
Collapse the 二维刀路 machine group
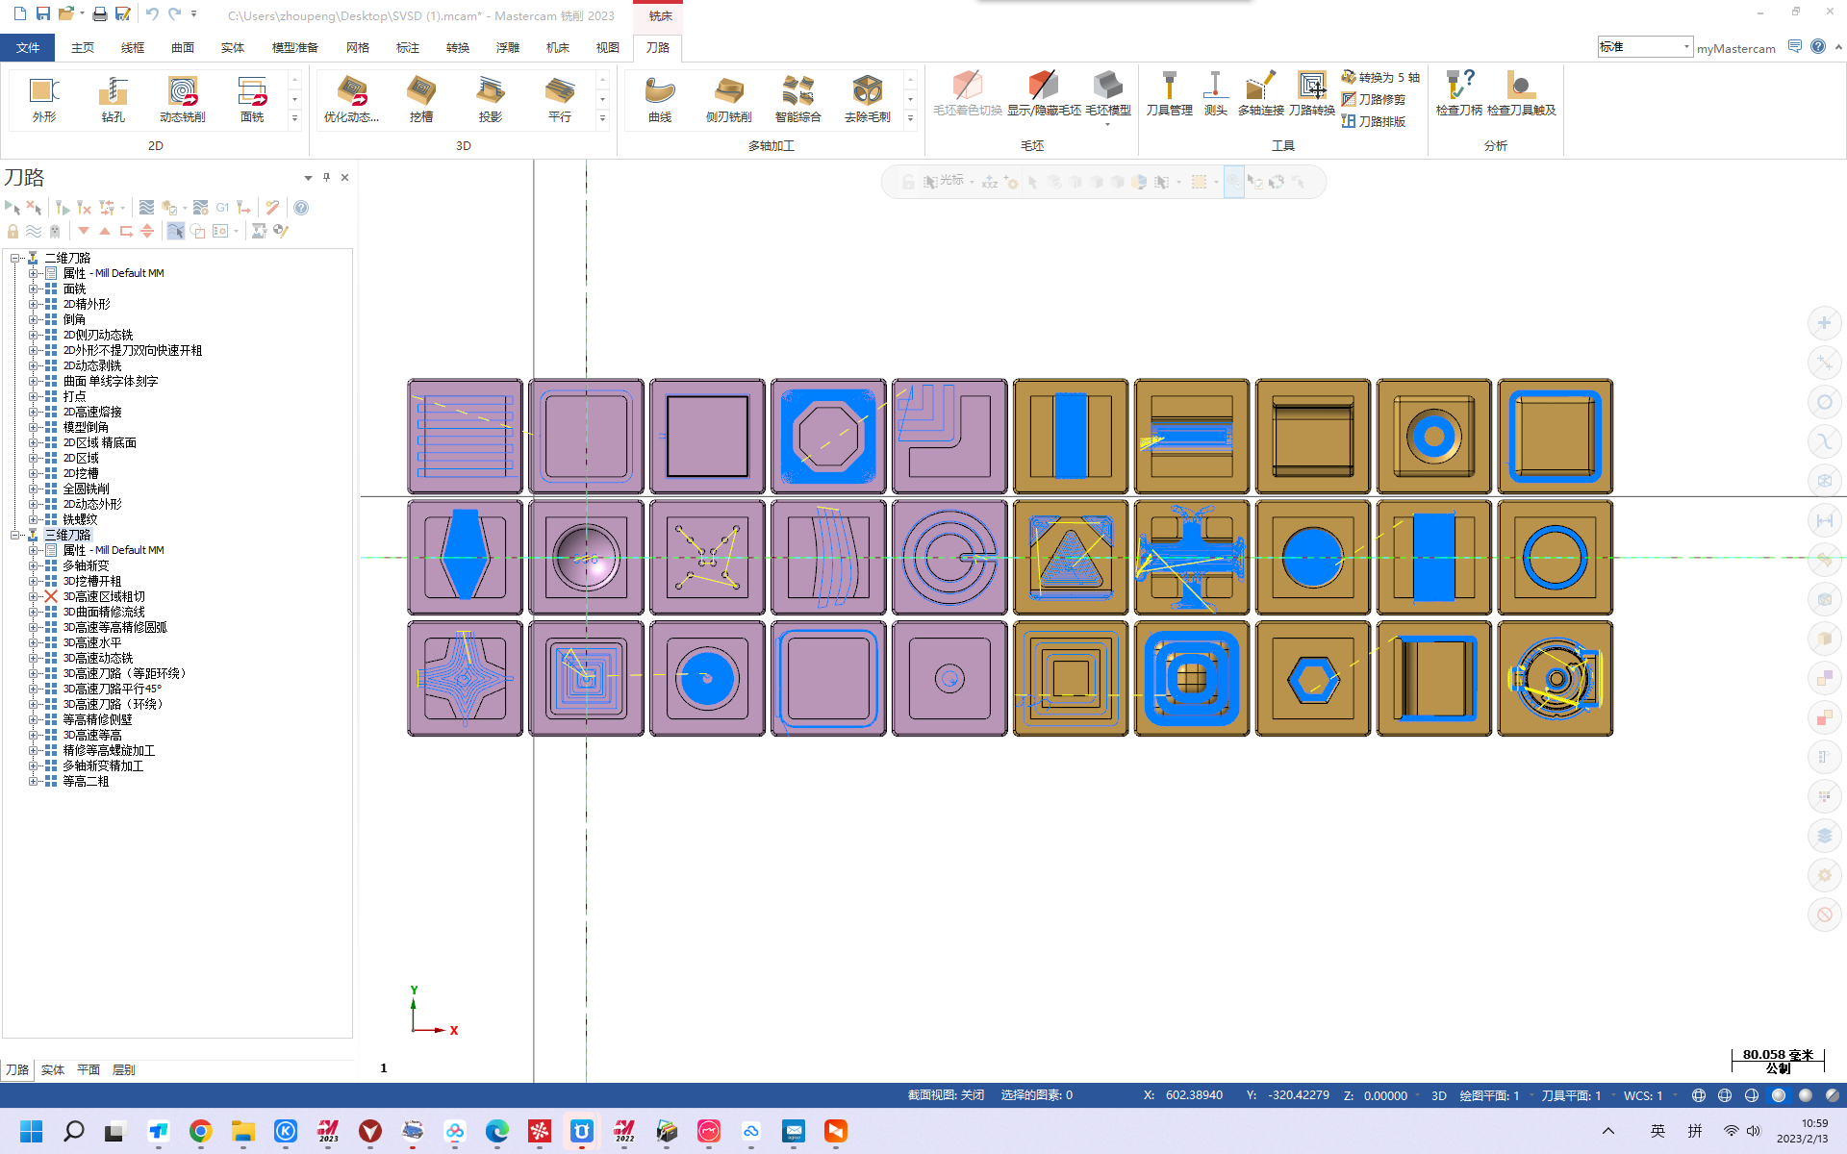click(x=15, y=258)
